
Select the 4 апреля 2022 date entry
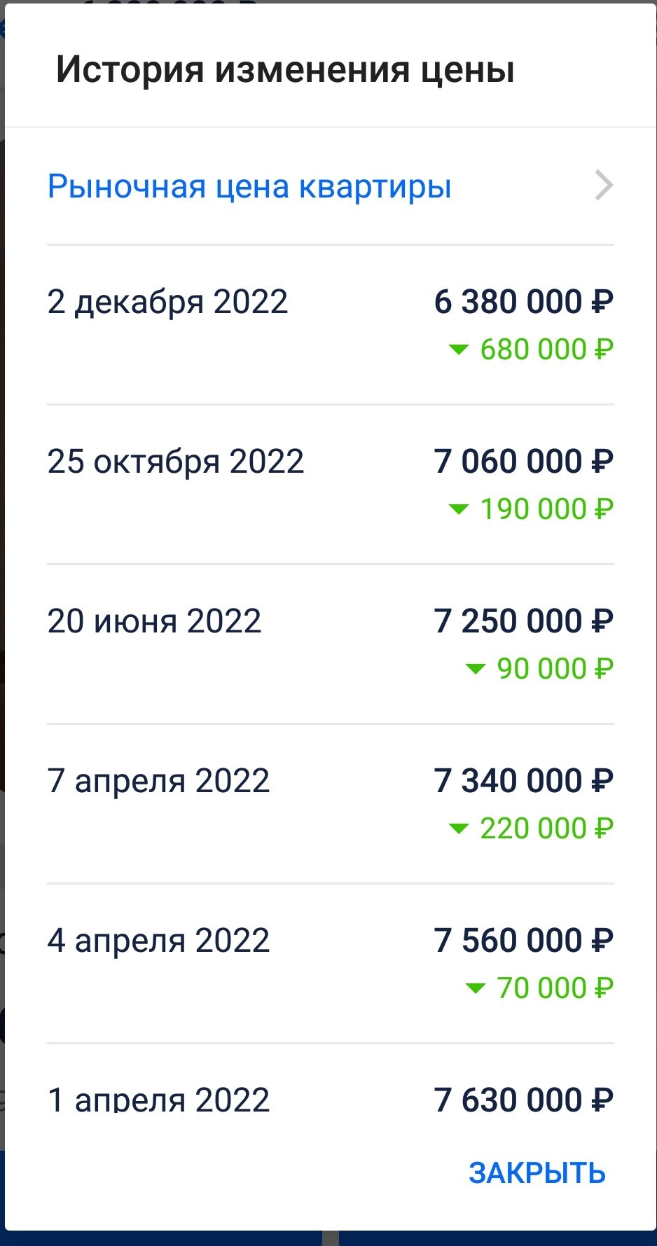[x=158, y=941]
